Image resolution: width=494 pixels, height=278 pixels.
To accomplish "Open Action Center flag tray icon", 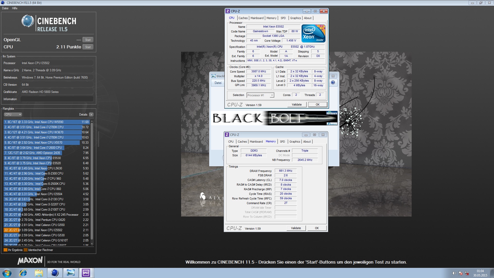I will (x=461, y=273).
